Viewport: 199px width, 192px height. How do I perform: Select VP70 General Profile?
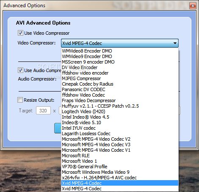click(120, 167)
